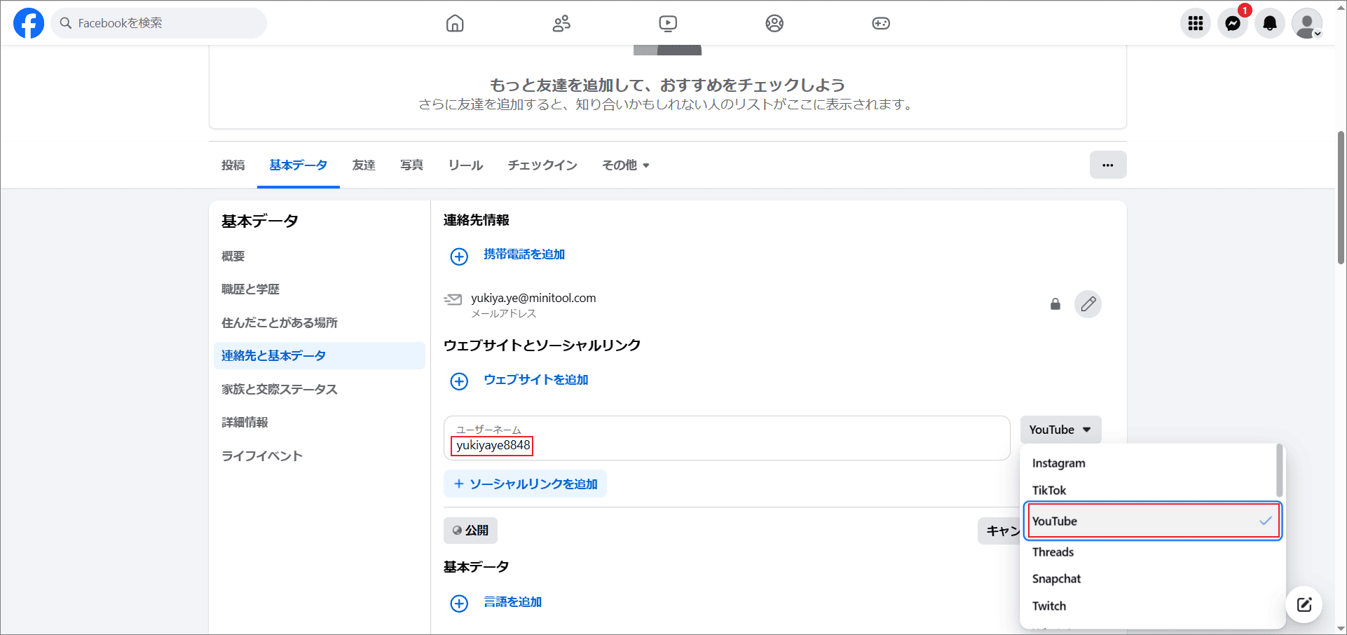Select Instagram in the platform list

[x=1058, y=463]
